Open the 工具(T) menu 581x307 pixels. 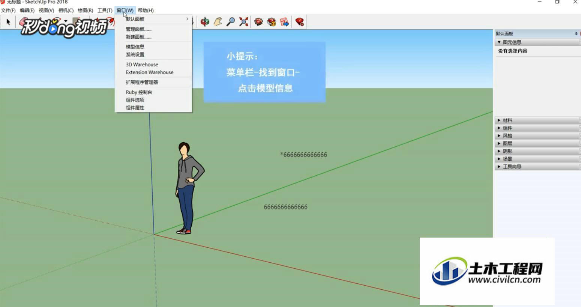(105, 11)
